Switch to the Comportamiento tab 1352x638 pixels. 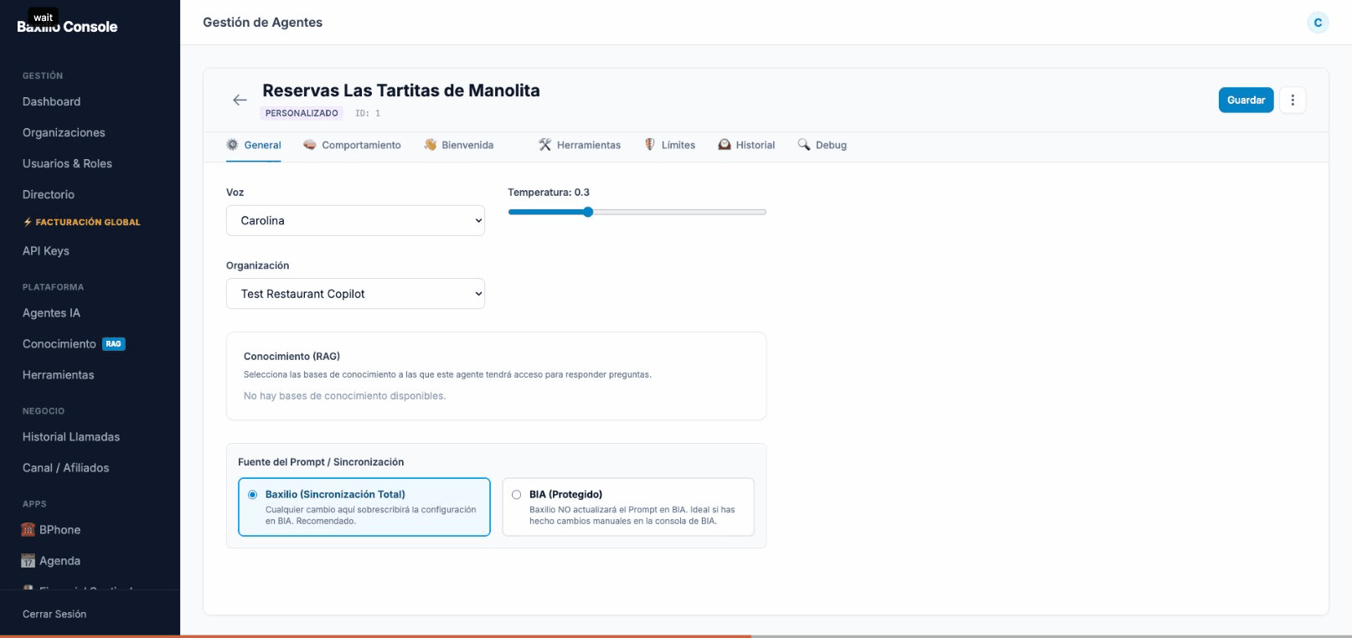pyautogui.click(x=352, y=145)
